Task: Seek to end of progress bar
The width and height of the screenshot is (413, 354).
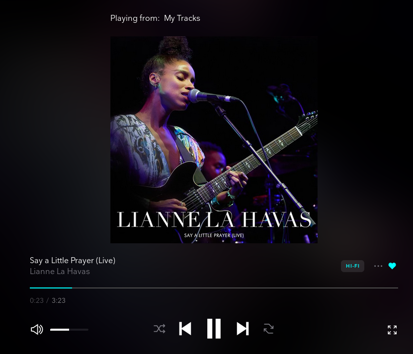Action: pyautogui.click(x=397, y=288)
